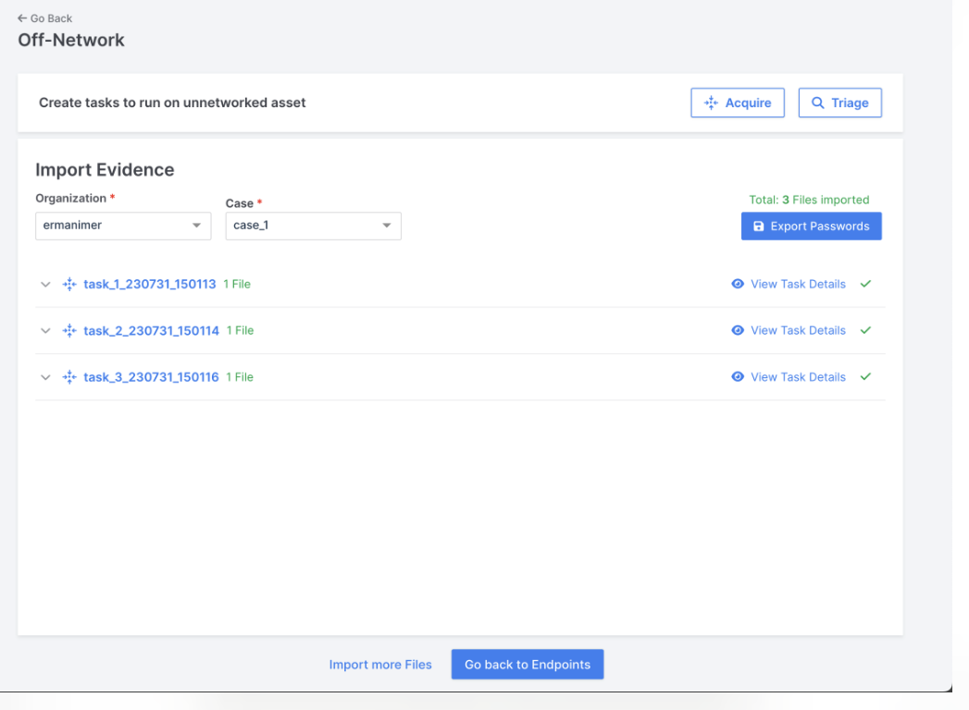Click the Import more Files link
969x710 pixels.
[380, 665]
